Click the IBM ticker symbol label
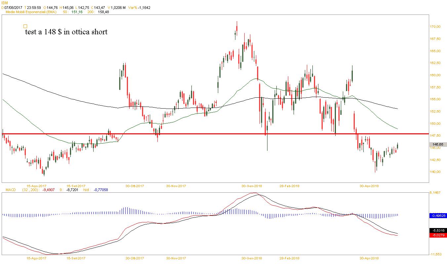The width and height of the screenshot is (447, 264). click(x=5, y=3)
